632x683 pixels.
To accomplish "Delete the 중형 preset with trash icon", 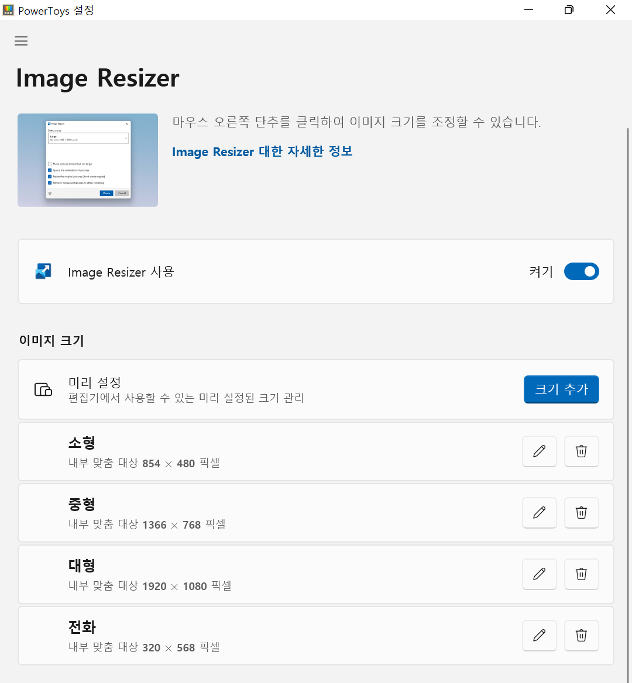I will 581,513.
